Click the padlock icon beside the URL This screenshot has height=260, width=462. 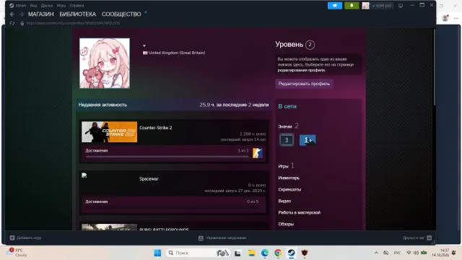[22, 23]
